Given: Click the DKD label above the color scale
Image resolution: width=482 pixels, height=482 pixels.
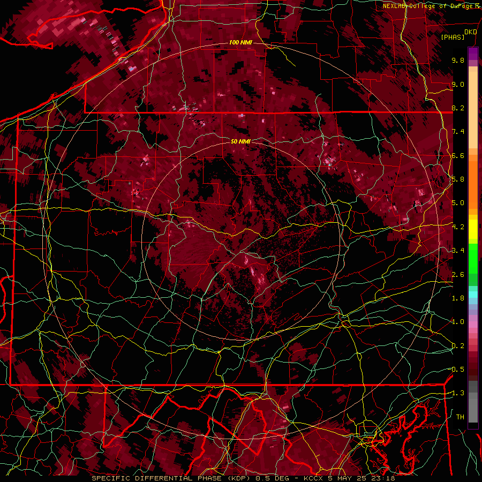Looking at the screenshot, I should [471, 32].
